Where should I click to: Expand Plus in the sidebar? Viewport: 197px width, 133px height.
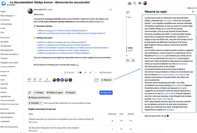click(x=3, y=33)
